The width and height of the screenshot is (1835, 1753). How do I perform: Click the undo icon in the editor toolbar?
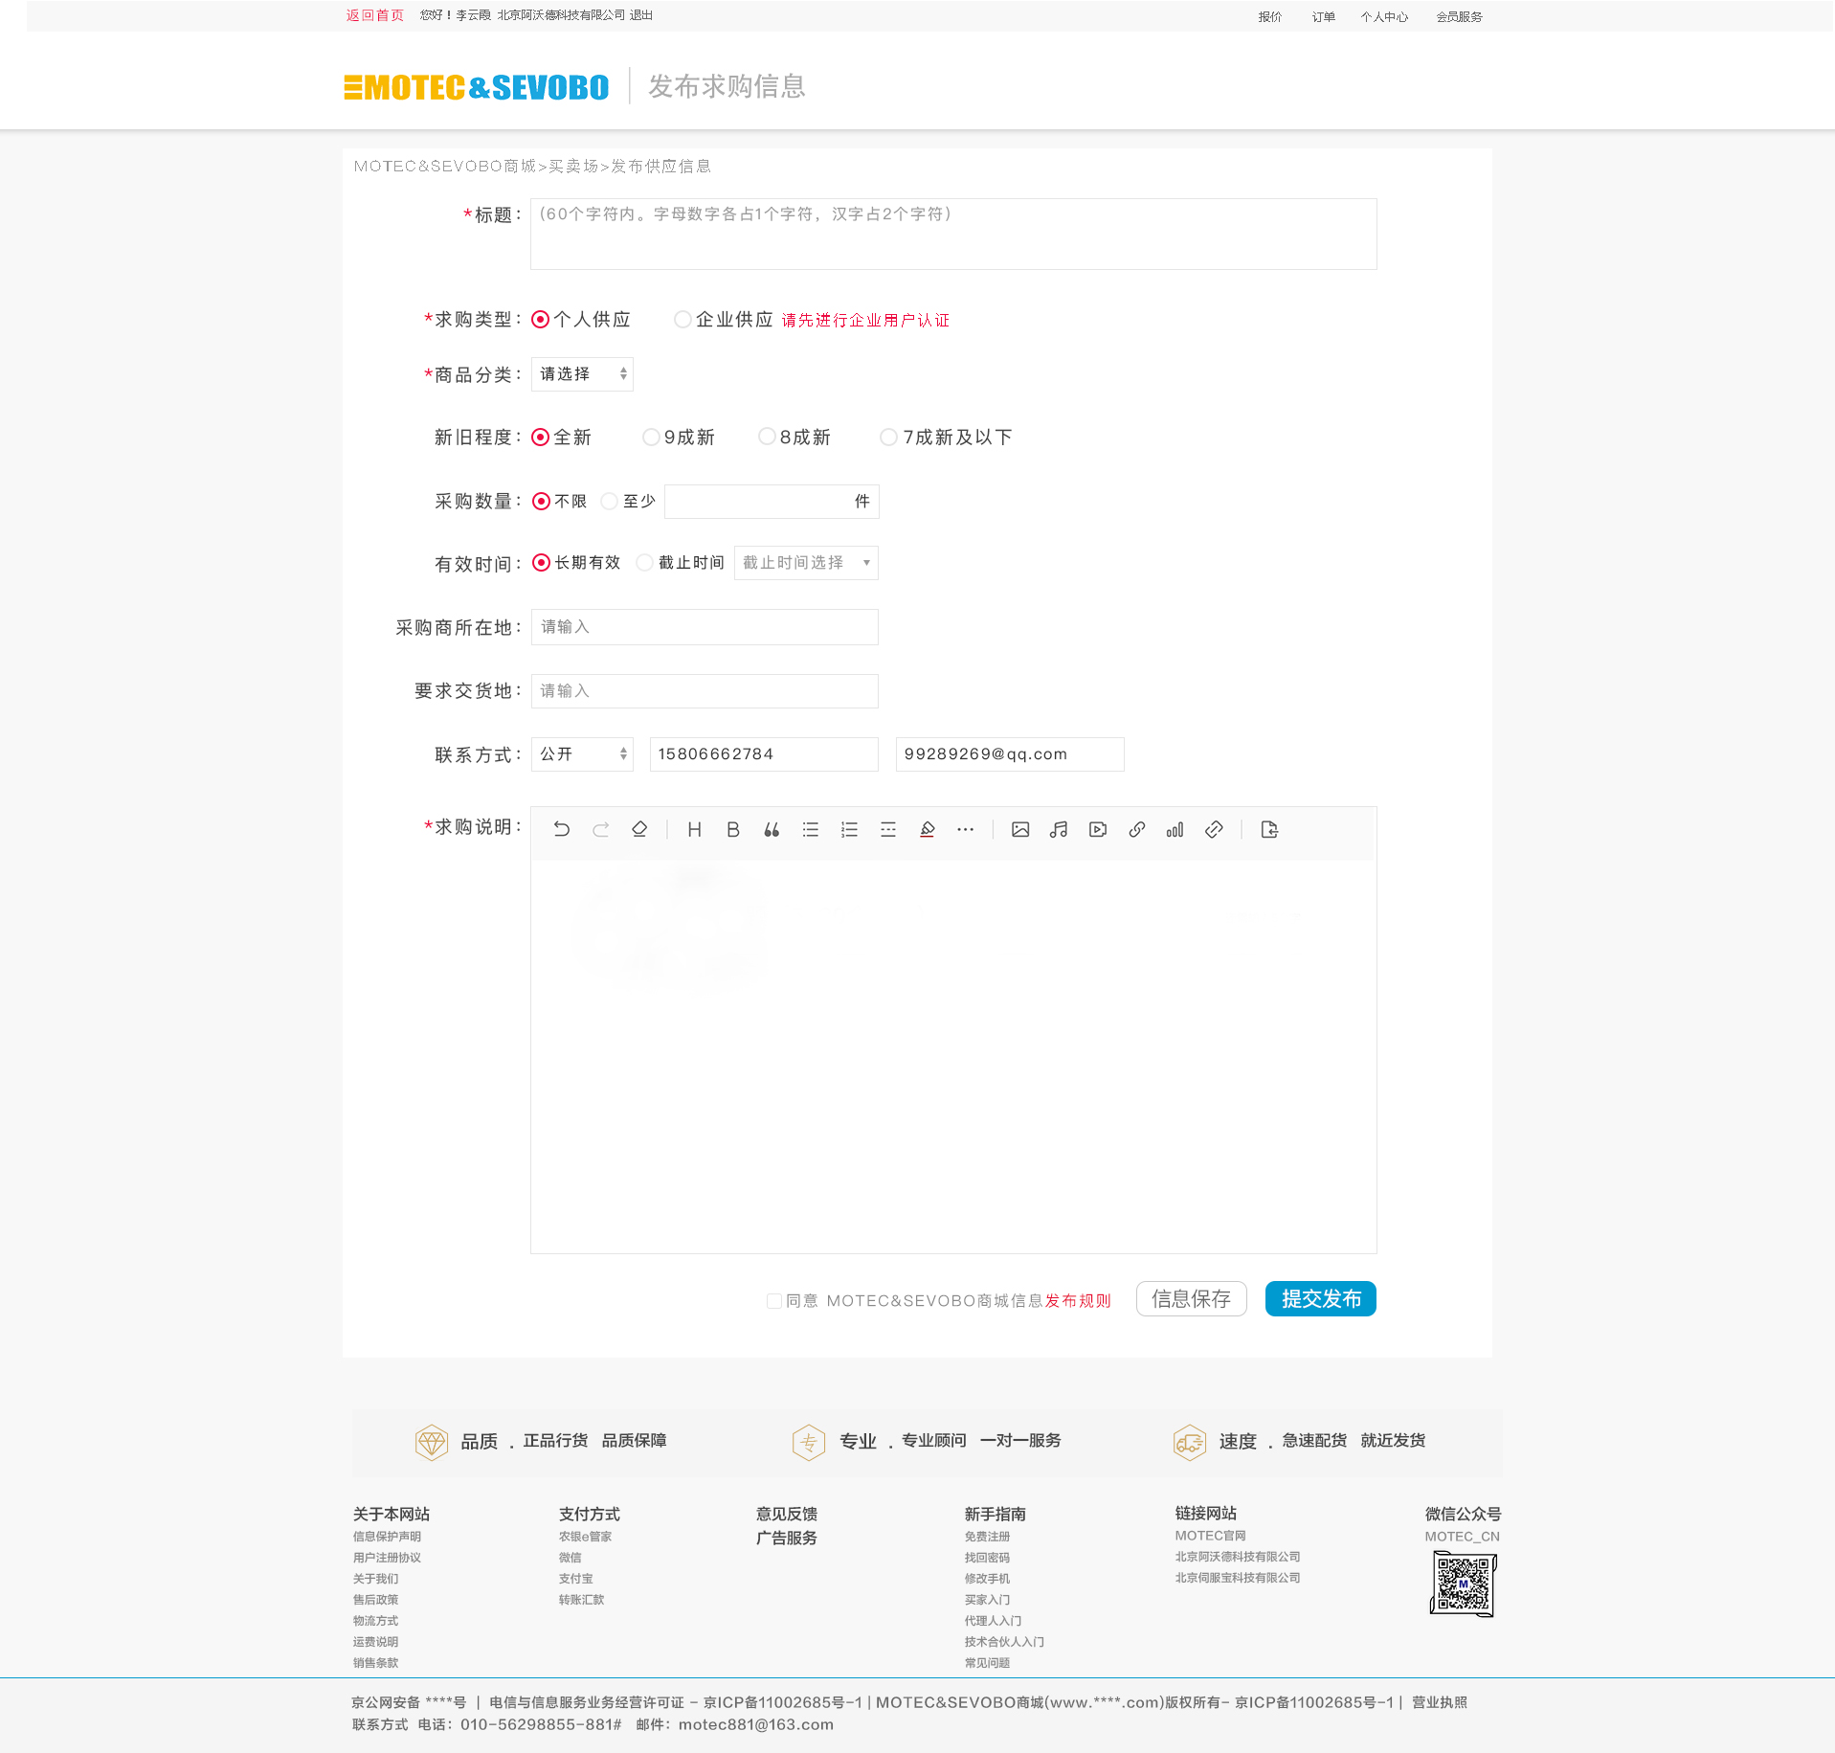point(562,830)
